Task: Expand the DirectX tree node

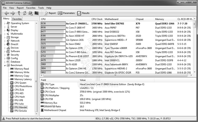Action: [x=5, y=45]
